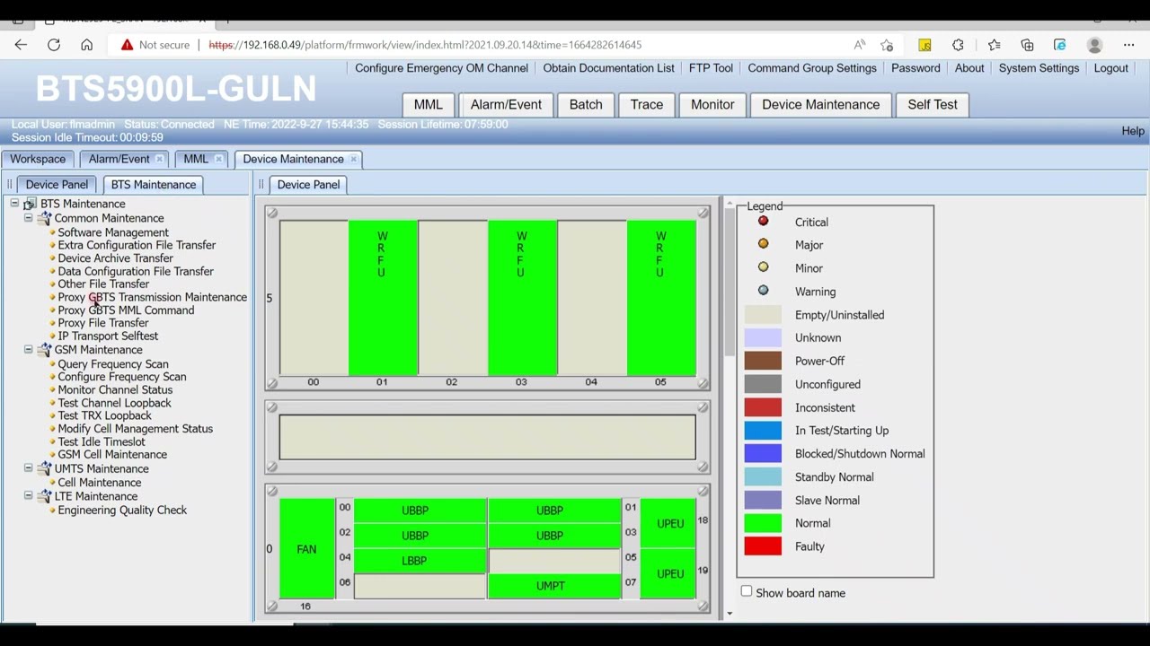This screenshot has width=1150, height=646.
Task: Open the Batch main menu button
Action: click(586, 105)
